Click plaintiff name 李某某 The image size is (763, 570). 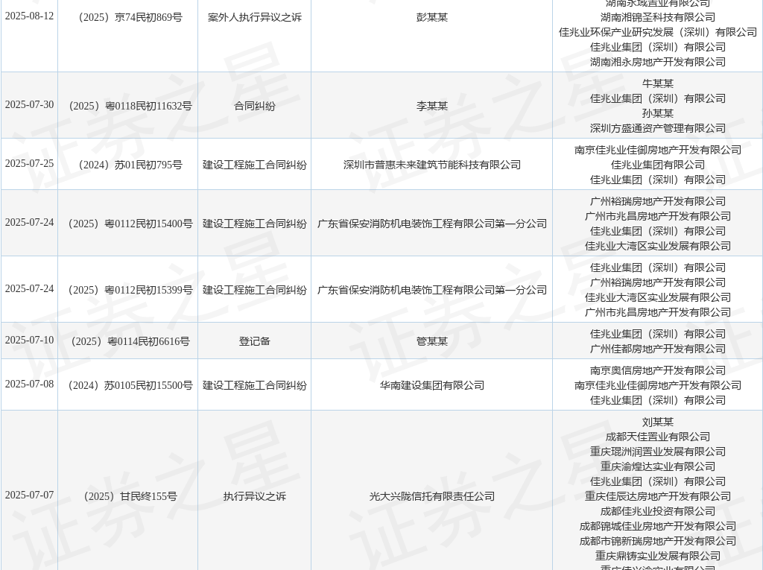431,106
